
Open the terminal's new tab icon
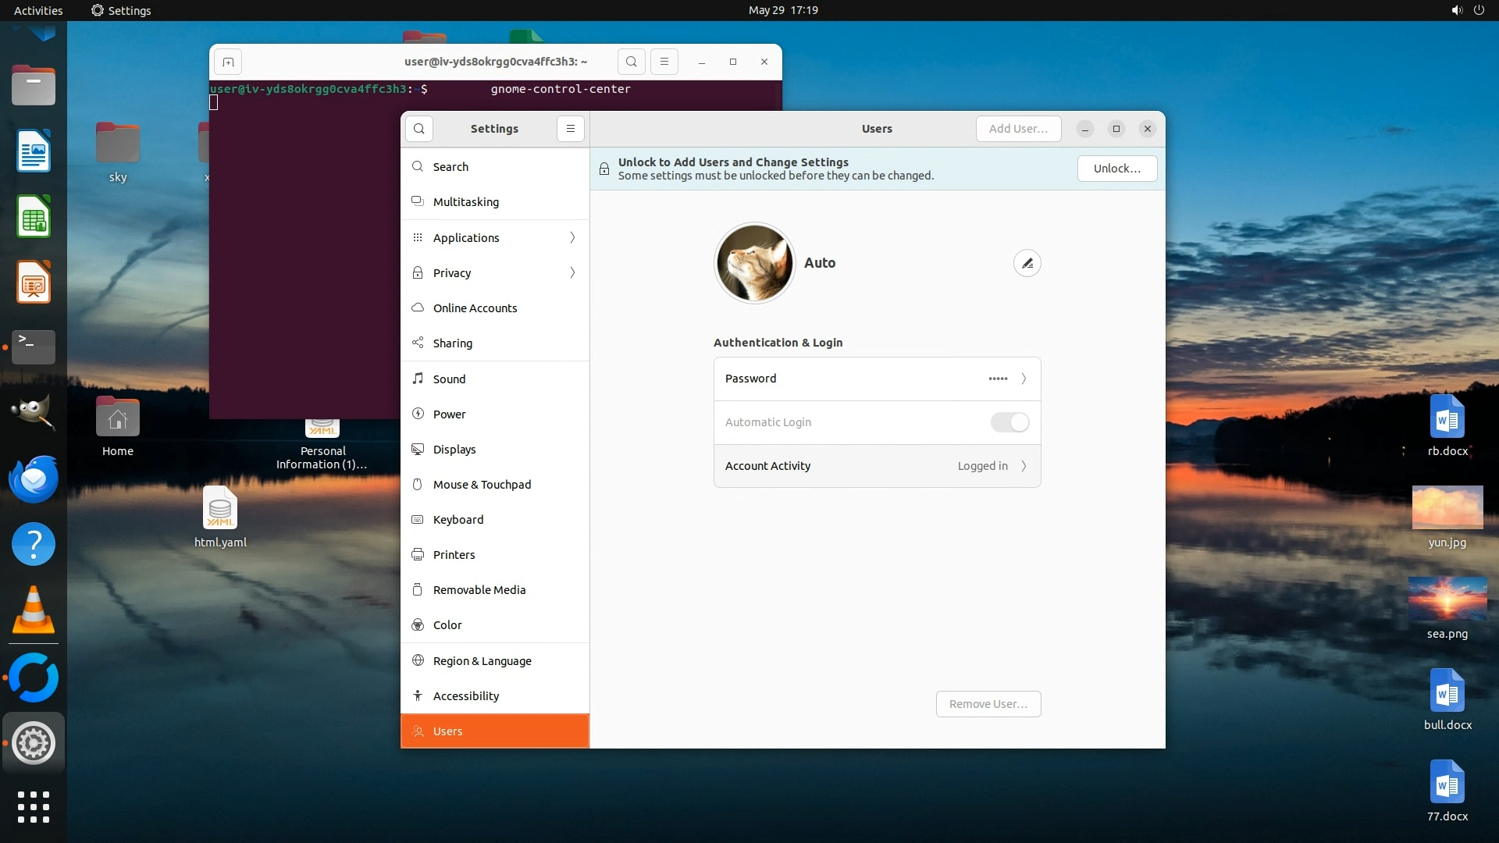click(228, 62)
